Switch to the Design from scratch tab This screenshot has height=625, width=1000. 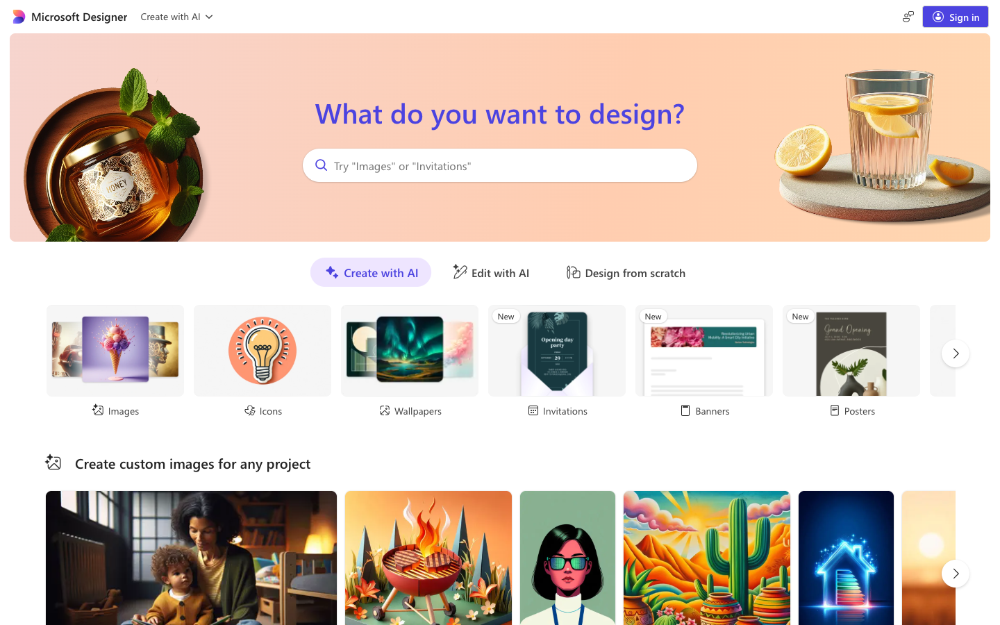[x=626, y=273]
